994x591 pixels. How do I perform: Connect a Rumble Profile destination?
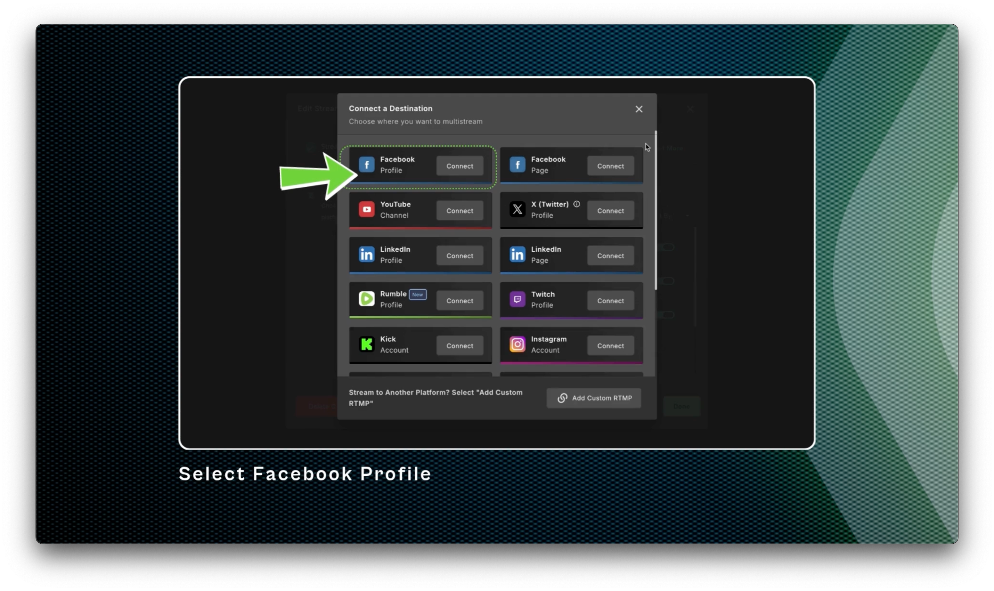(460, 301)
